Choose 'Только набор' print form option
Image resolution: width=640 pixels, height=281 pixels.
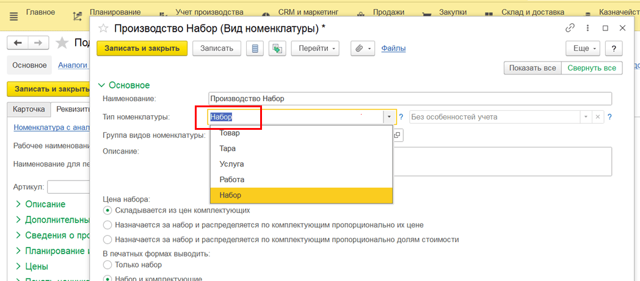coord(107,265)
